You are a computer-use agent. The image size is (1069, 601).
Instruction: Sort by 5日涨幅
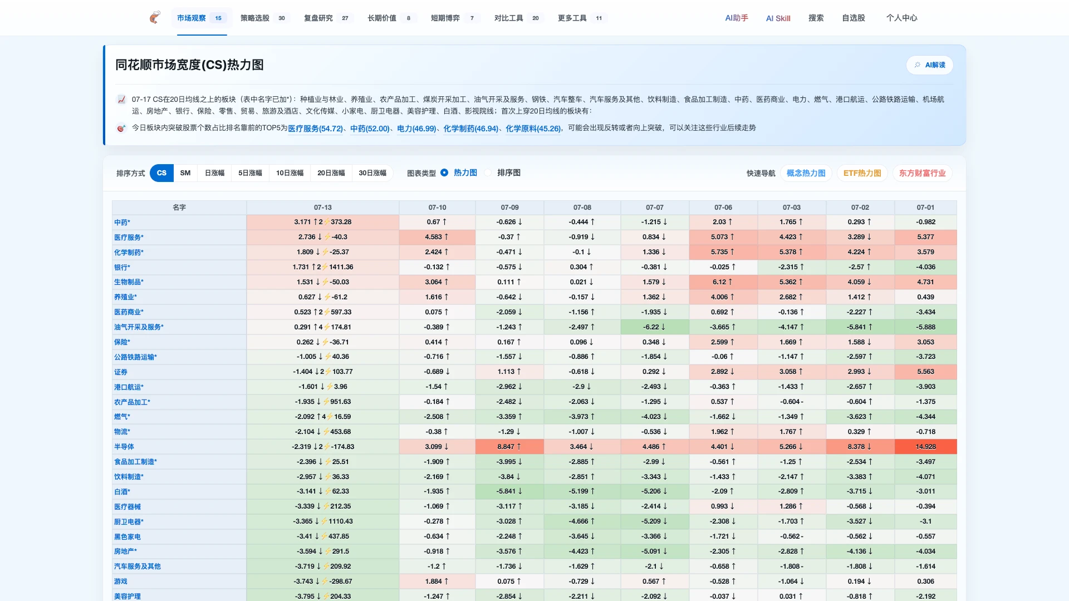tap(250, 173)
